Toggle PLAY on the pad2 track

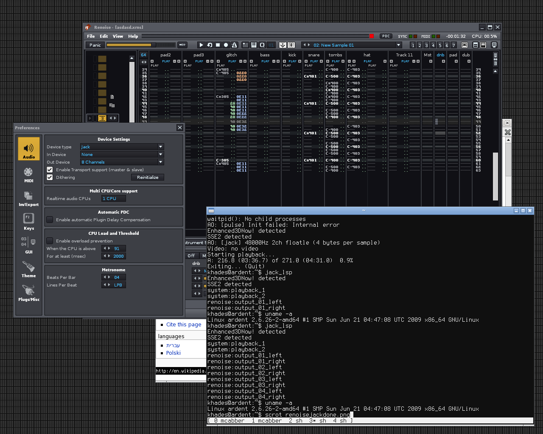(x=166, y=61)
